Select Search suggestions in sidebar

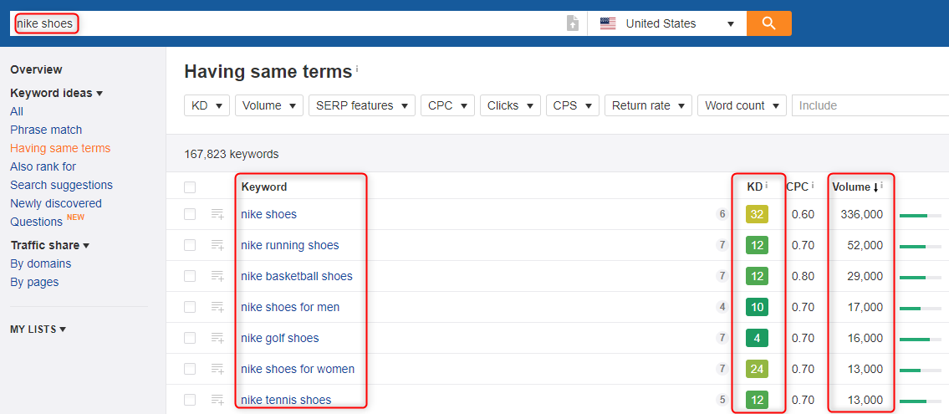click(x=61, y=185)
